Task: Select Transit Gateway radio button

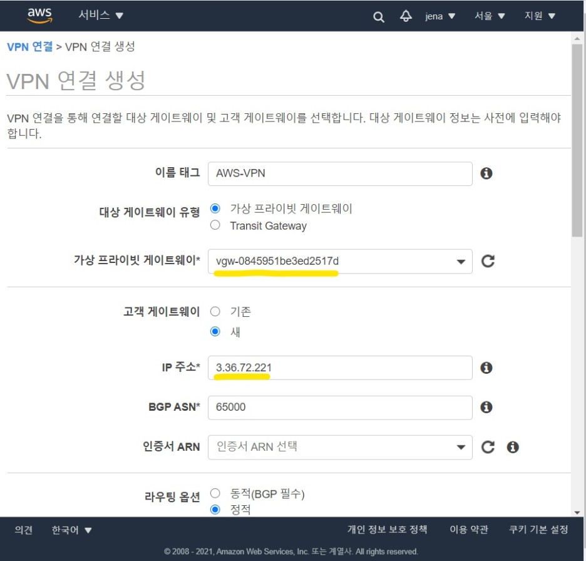Action: coord(215,225)
